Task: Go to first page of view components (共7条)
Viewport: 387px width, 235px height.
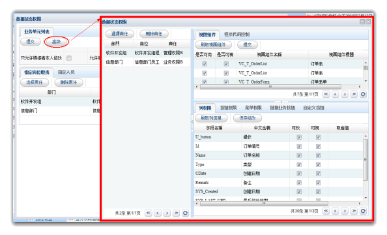Action: click(326, 94)
